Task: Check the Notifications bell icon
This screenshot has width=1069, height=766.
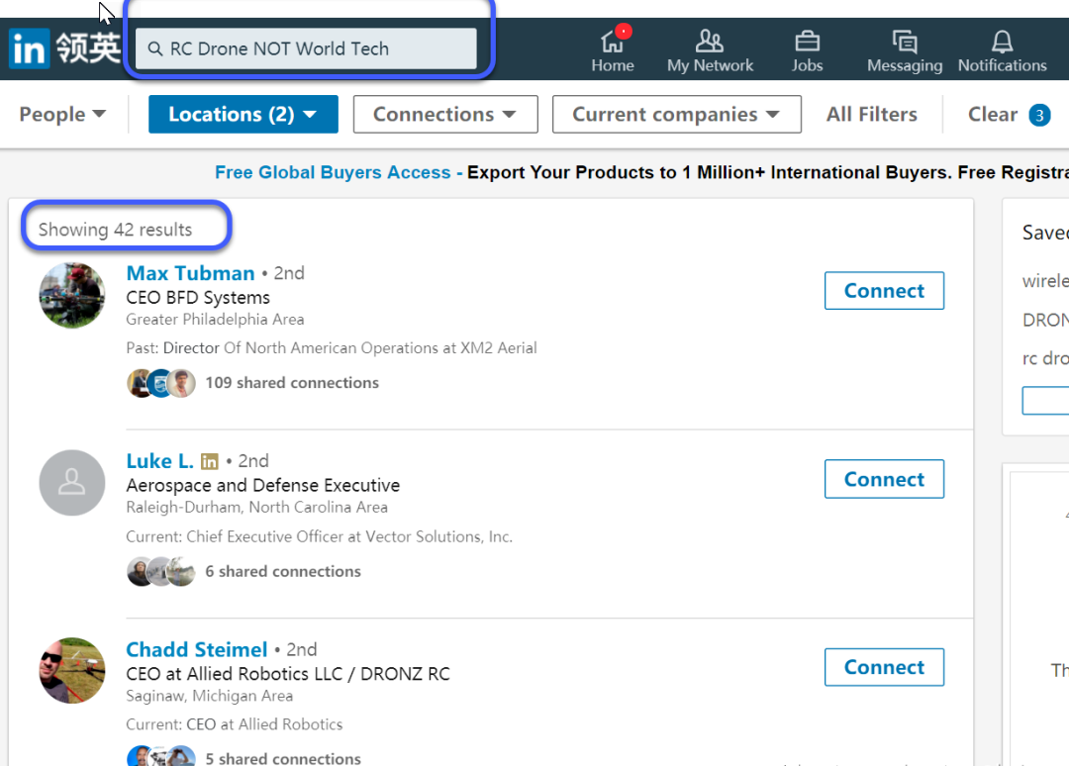Action: click(x=1002, y=42)
